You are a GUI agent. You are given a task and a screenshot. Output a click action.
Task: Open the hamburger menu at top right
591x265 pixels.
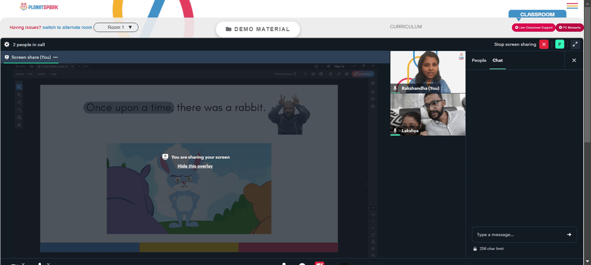(572, 6)
